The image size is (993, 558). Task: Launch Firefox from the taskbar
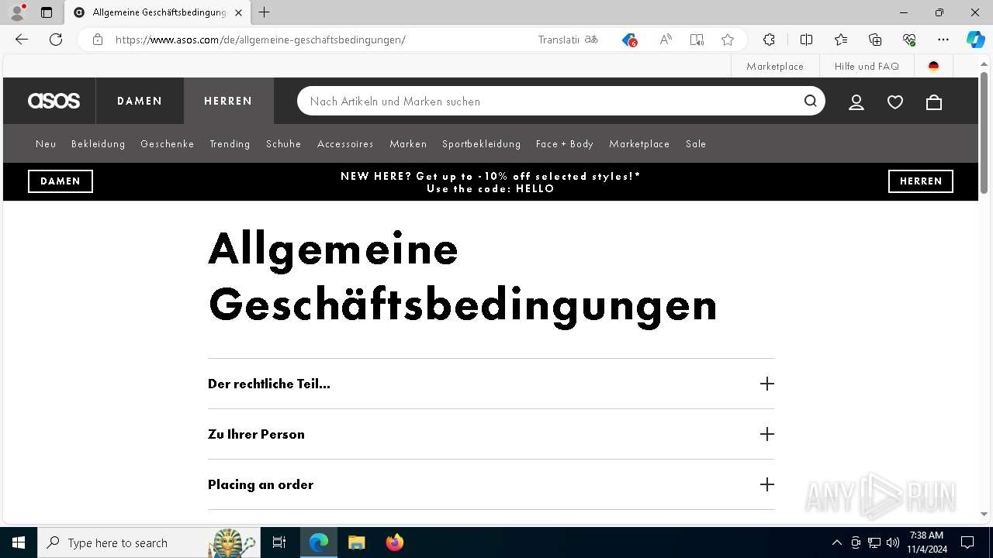[x=395, y=542]
